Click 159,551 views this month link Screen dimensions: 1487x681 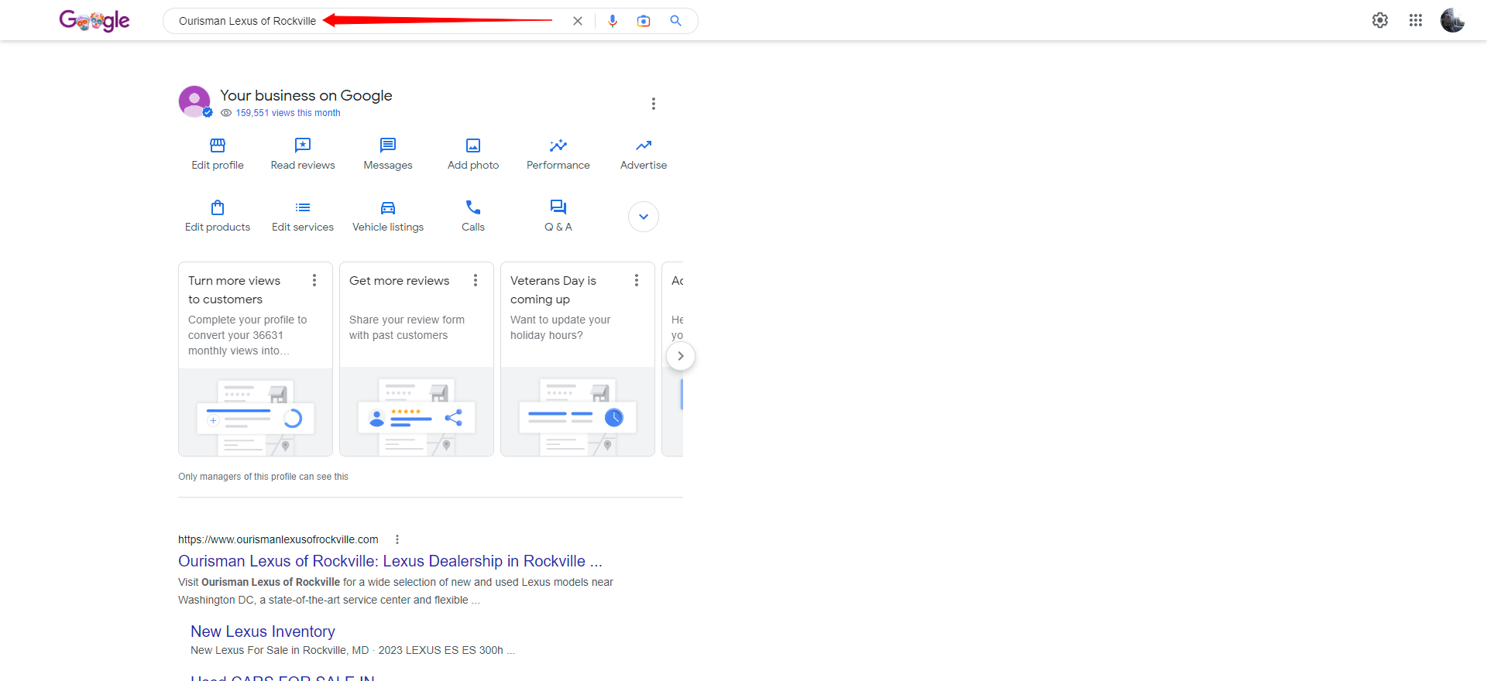pos(288,113)
